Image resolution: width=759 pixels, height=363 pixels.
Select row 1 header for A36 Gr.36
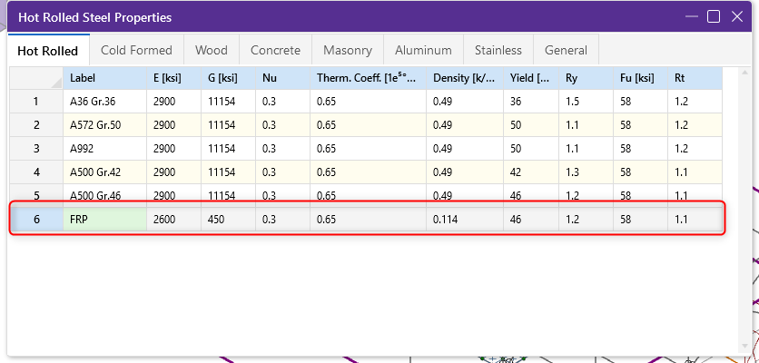[36, 102]
